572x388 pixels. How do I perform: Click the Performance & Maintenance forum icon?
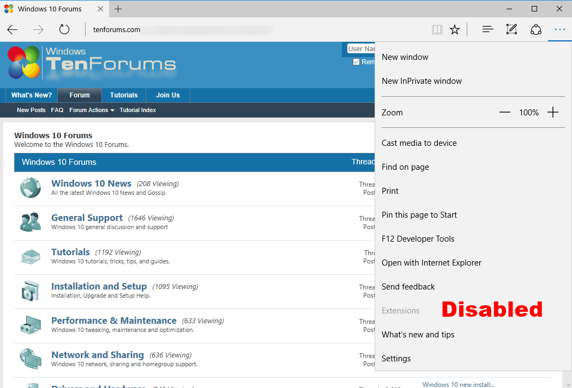click(x=31, y=325)
